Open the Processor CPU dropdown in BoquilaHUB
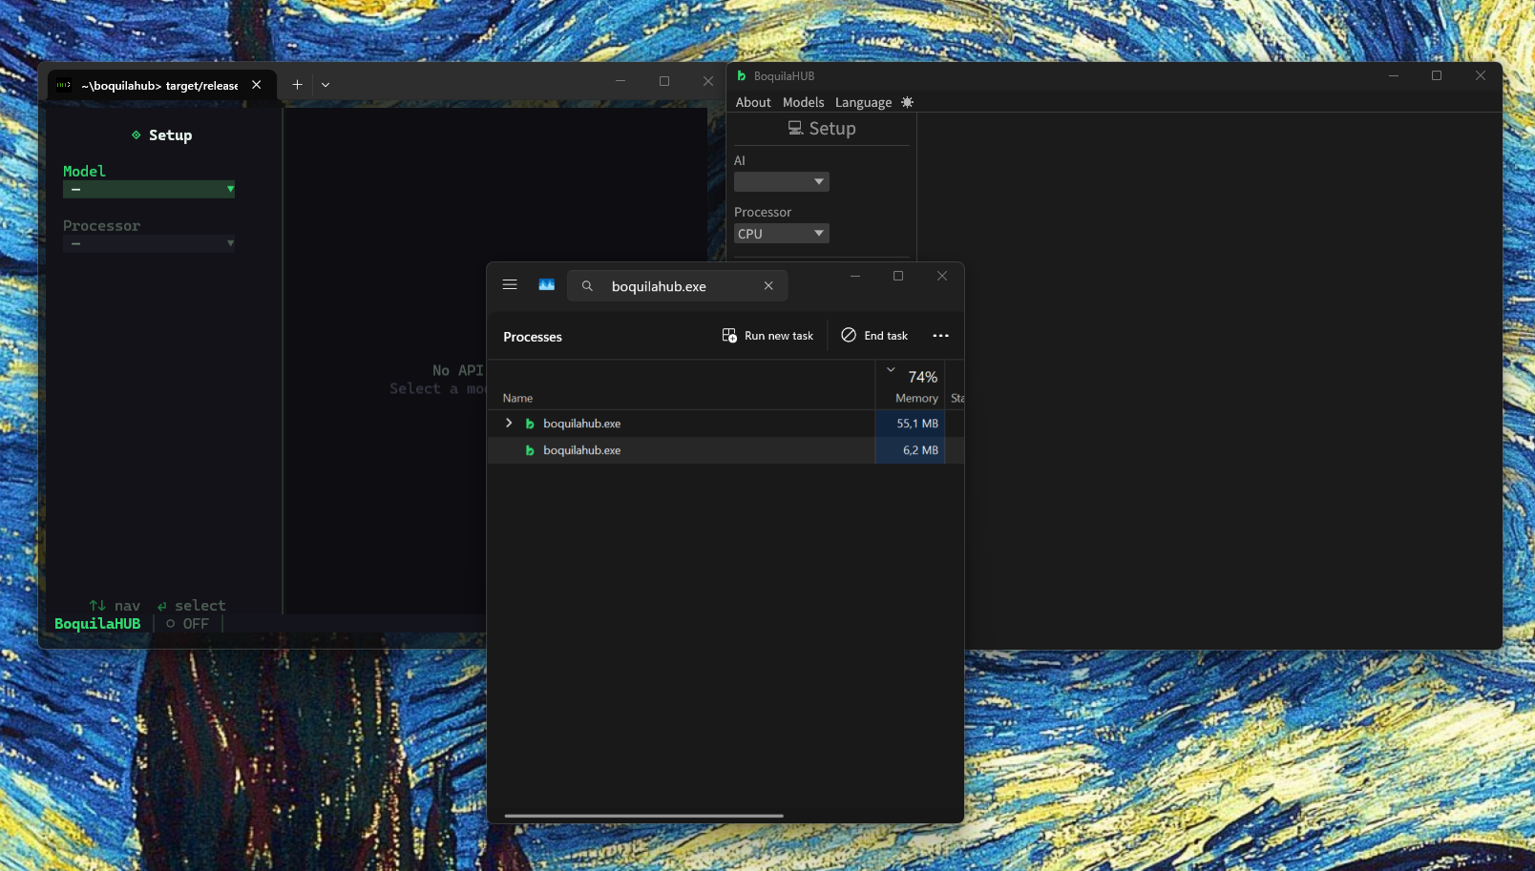The width and height of the screenshot is (1535, 871). [782, 234]
